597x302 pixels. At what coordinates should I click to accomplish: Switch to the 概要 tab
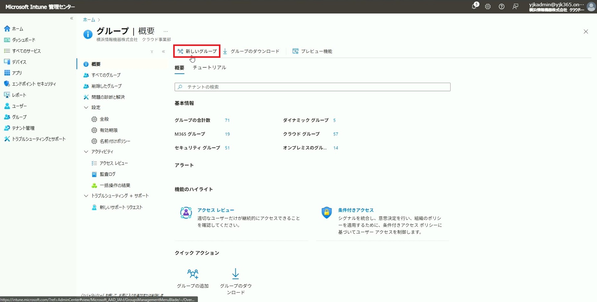coord(179,68)
